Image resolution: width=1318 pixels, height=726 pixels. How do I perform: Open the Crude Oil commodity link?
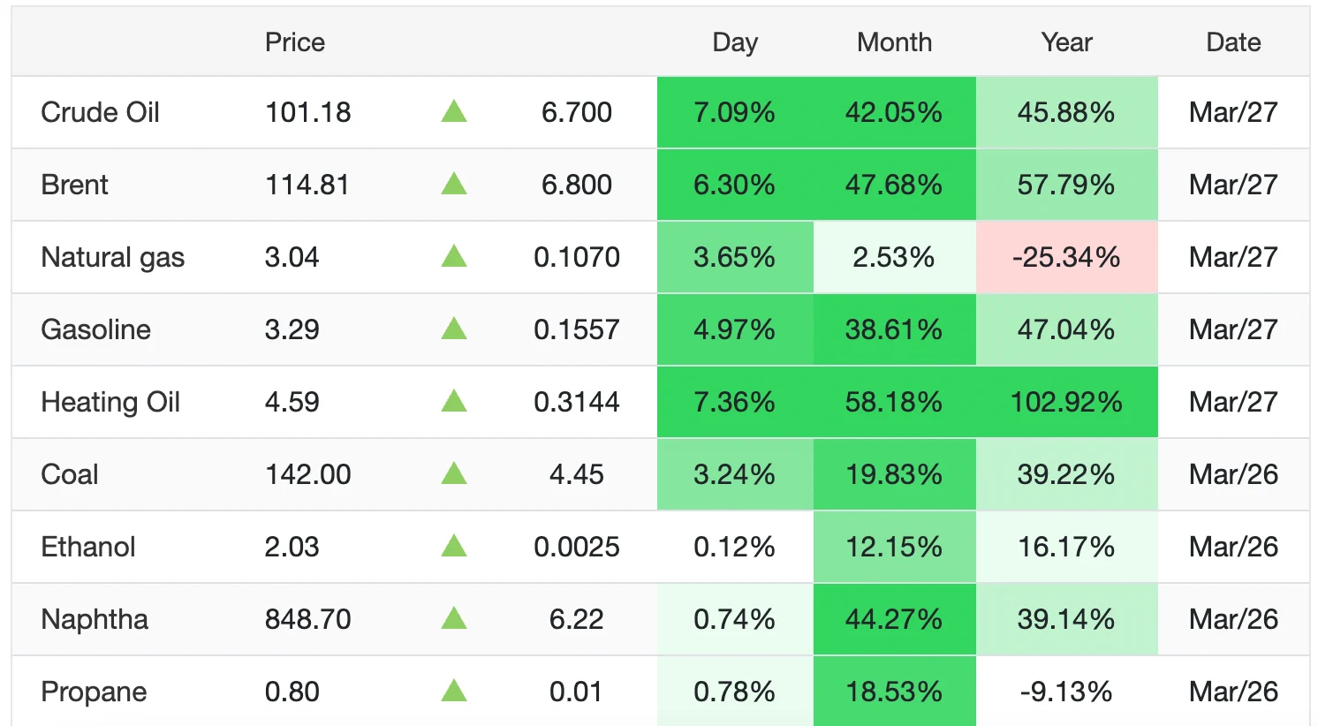(100, 112)
